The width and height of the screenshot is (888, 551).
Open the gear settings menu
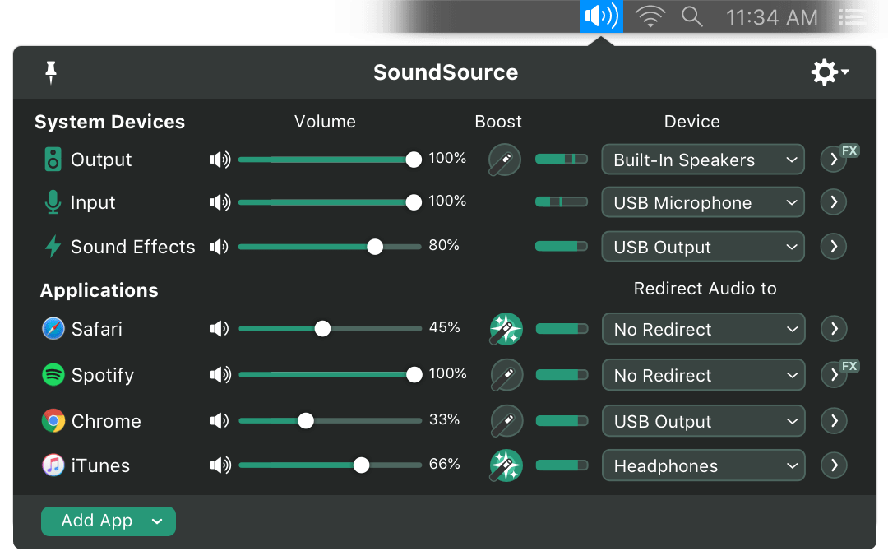coord(829,72)
